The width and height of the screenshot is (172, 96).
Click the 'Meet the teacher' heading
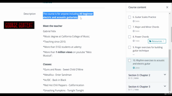53,26
